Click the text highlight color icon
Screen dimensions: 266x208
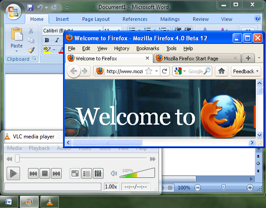coord(47,50)
